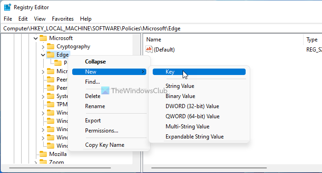Image resolution: width=322 pixels, height=173 pixels.
Task: Click the Microsoft folder icon
Action: (x=43, y=38)
